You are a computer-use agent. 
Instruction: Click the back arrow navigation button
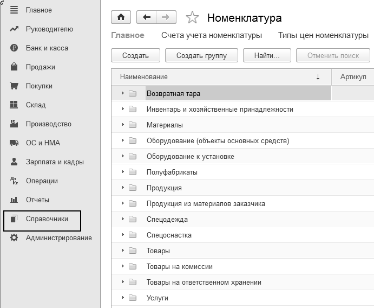pos(146,17)
